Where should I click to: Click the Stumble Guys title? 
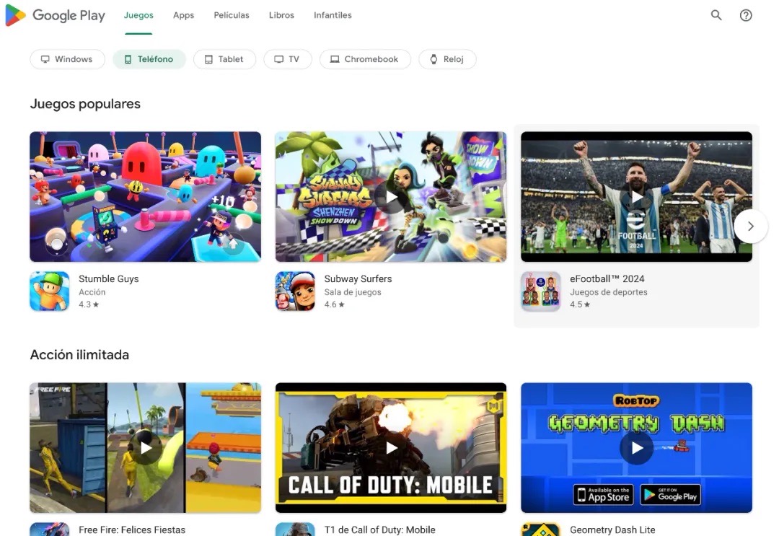pyautogui.click(x=109, y=278)
